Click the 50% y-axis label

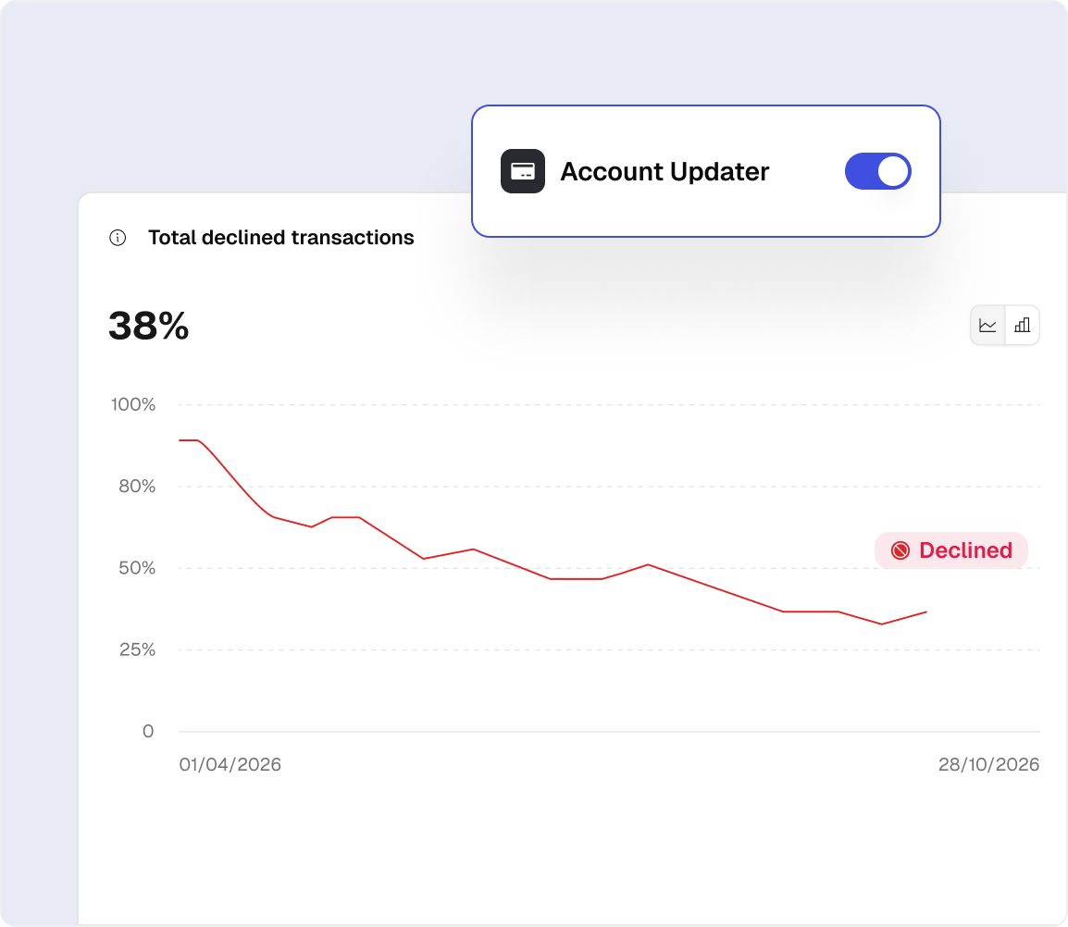click(136, 568)
